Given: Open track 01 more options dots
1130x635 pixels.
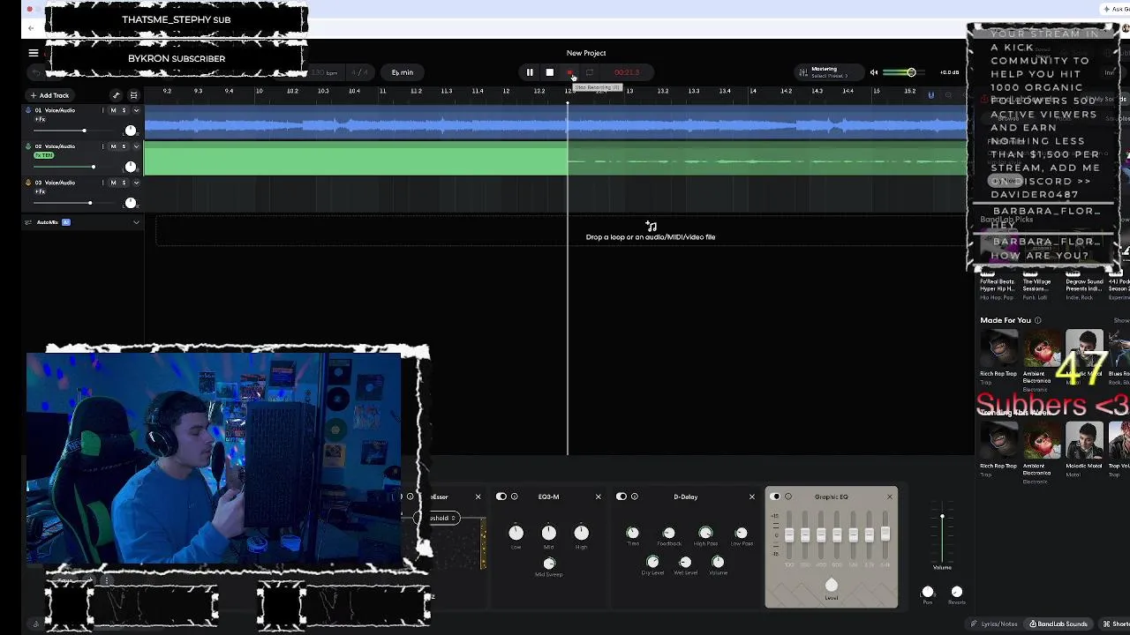Looking at the screenshot, I should [102, 110].
